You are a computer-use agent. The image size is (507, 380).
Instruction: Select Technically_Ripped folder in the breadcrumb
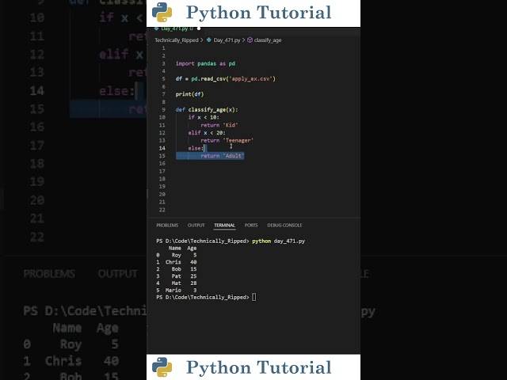177,40
